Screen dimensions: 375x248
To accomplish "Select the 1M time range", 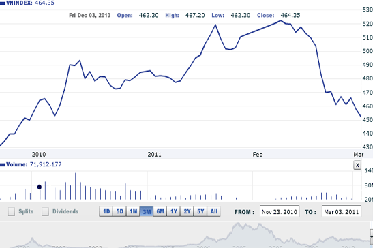I will click(x=133, y=211).
